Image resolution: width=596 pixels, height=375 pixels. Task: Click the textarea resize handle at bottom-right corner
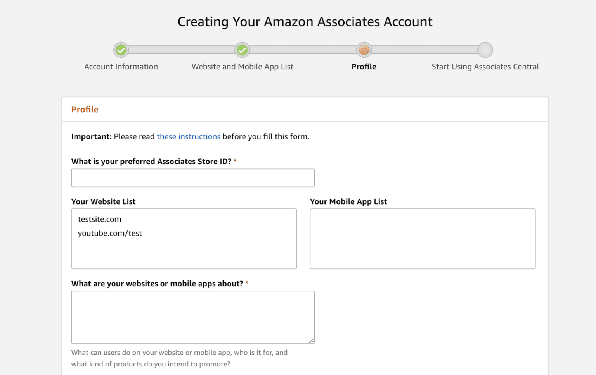point(312,341)
